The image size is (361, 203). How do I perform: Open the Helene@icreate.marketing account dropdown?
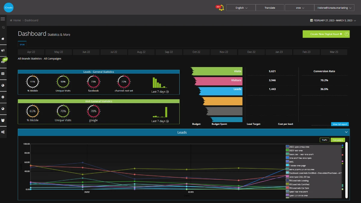(334, 8)
